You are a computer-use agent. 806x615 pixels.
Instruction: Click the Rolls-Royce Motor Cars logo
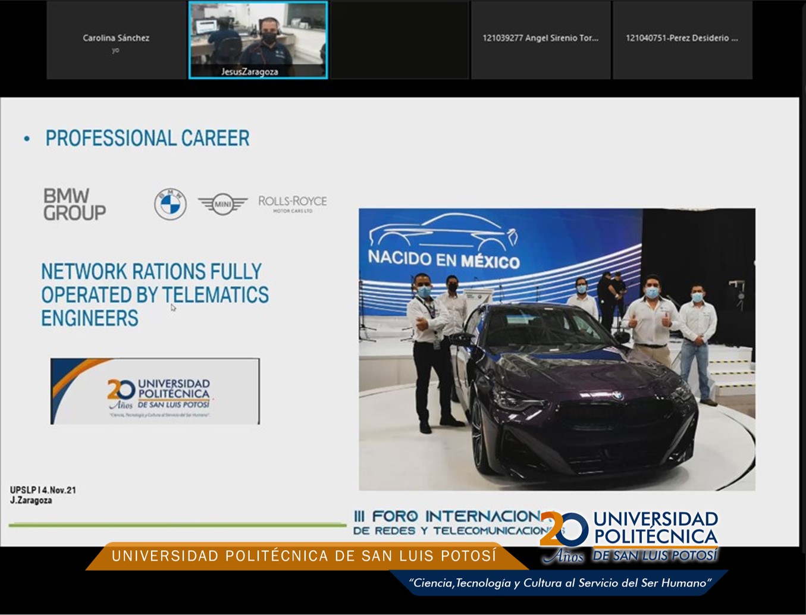pyautogui.click(x=292, y=203)
